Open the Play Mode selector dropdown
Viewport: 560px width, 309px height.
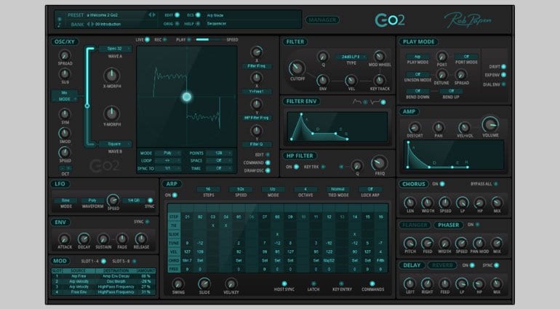[417, 57]
